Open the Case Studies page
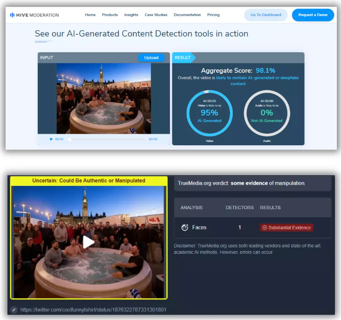This screenshot has width=341, height=320. click(156, 15)
